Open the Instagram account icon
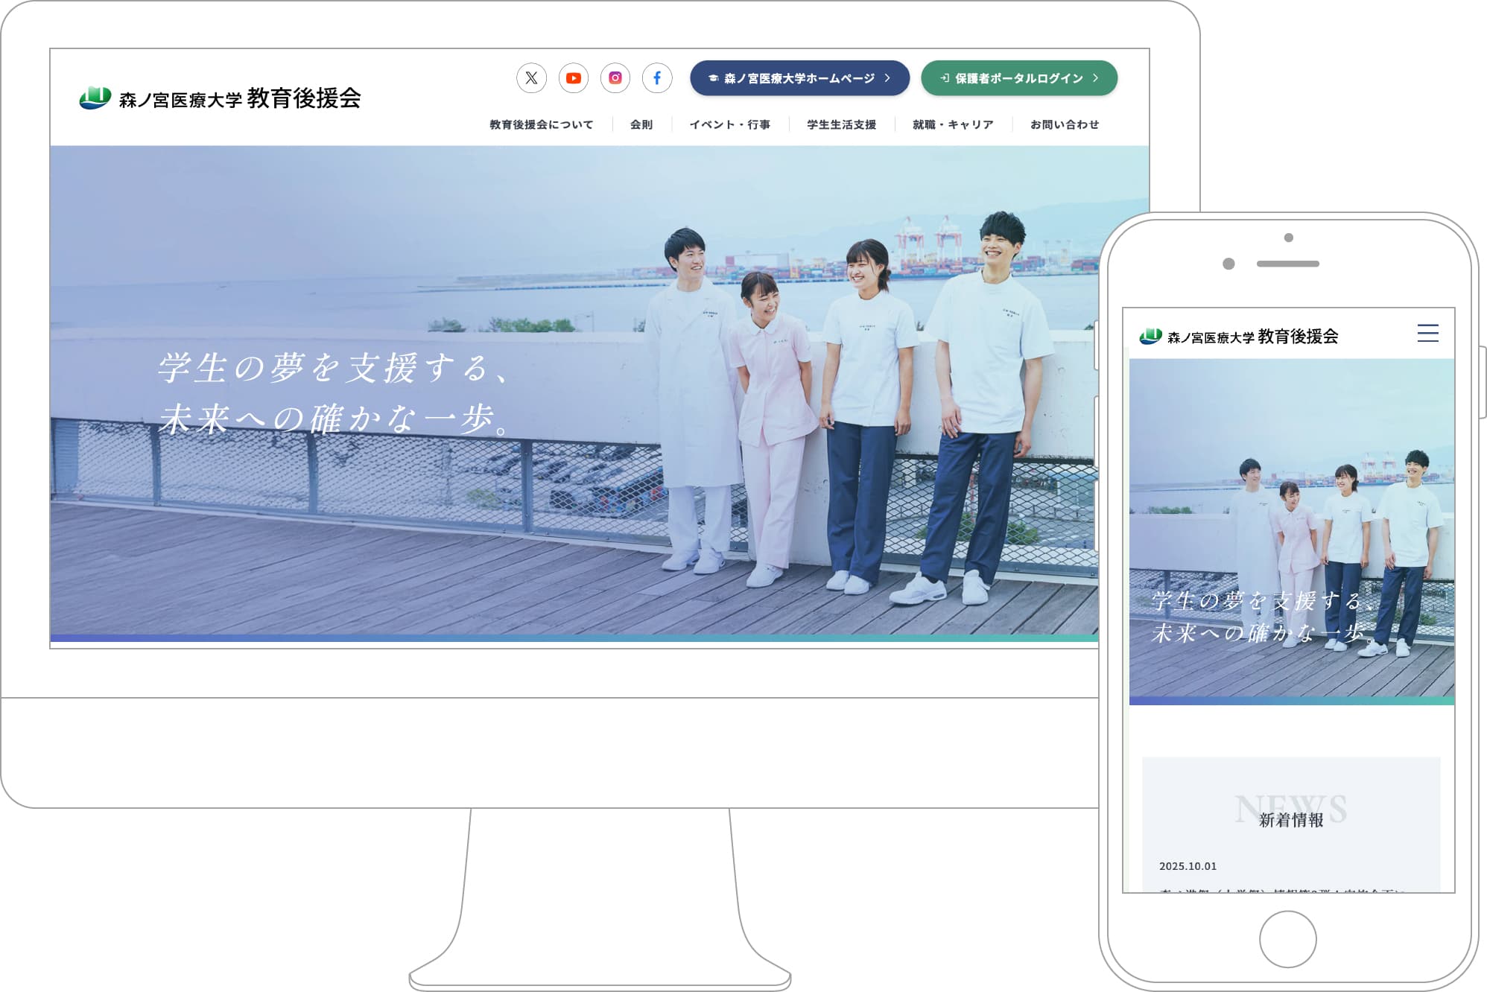 coord(615,77)
